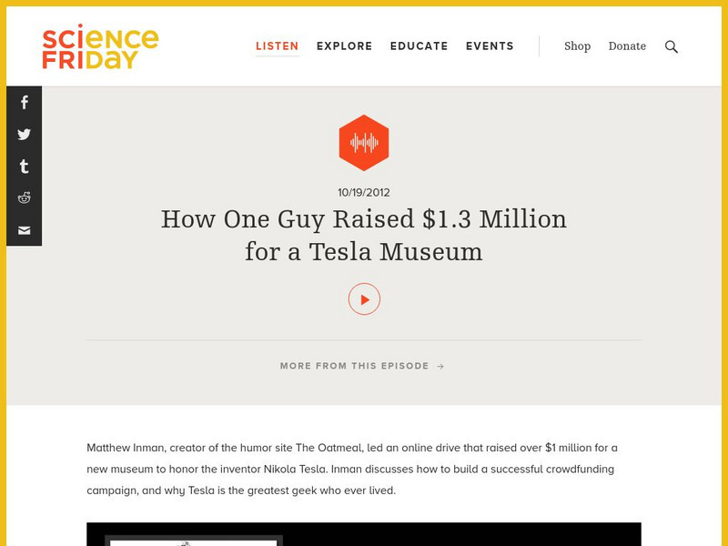Open the Events menu
Screen dimensions: 728x546
[490, 46]
